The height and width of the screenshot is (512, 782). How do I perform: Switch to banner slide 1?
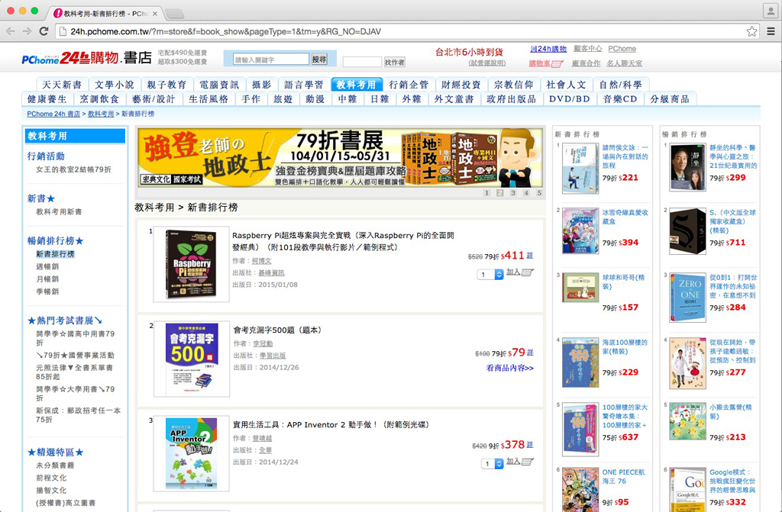click(486, 193)
